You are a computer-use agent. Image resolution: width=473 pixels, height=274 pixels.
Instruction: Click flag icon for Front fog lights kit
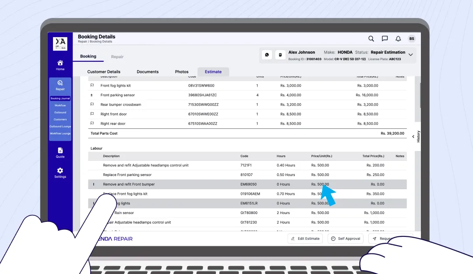(x=92, y=85)
